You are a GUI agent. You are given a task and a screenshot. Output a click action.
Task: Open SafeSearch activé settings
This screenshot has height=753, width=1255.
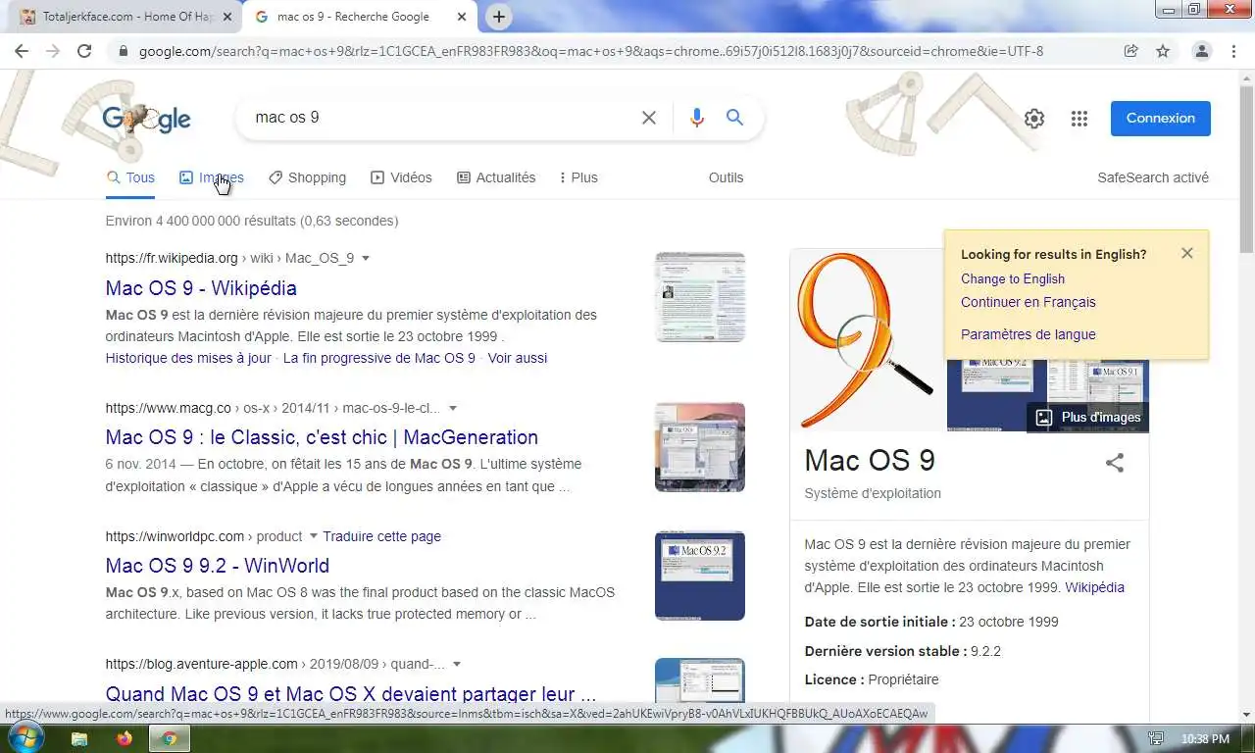point(1153,177)
